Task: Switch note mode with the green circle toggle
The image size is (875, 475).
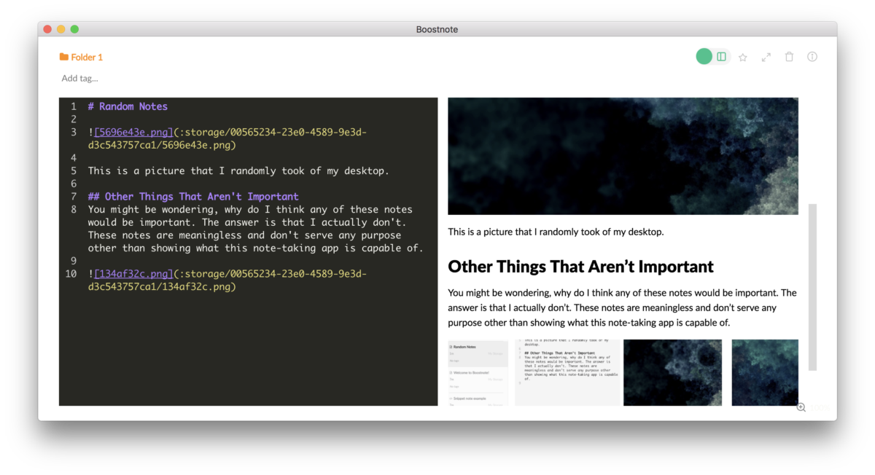Action: point(704,56)
